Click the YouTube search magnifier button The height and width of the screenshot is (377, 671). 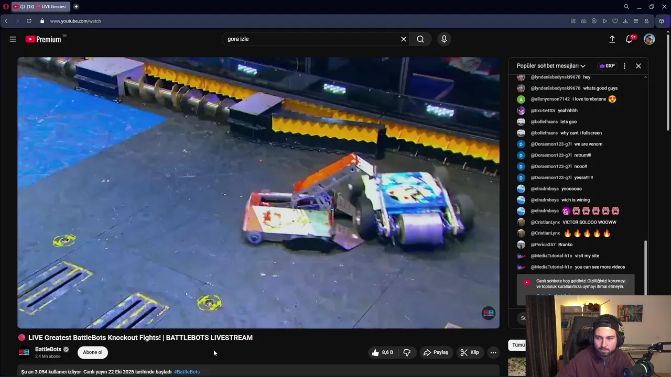click(420, 39)
